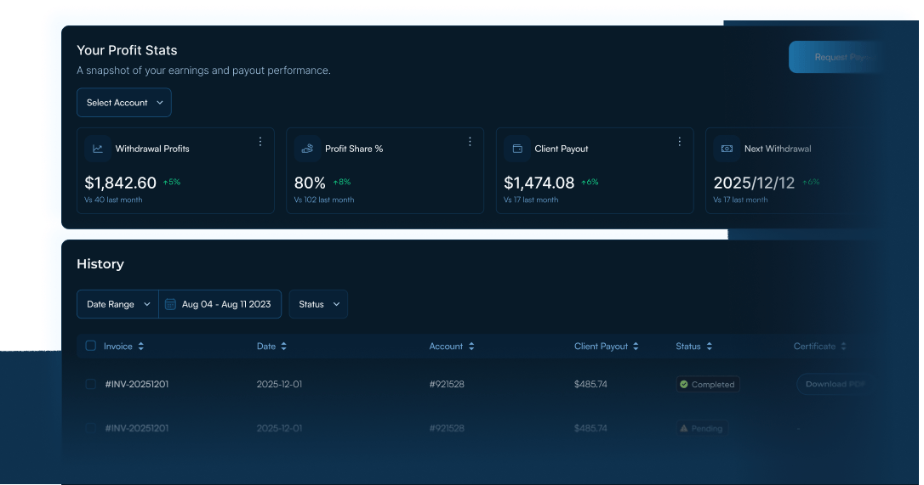Click the Request Payout button

(x=835, y=57)
